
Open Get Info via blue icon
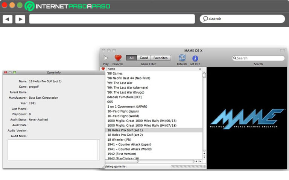click(195, 58)
